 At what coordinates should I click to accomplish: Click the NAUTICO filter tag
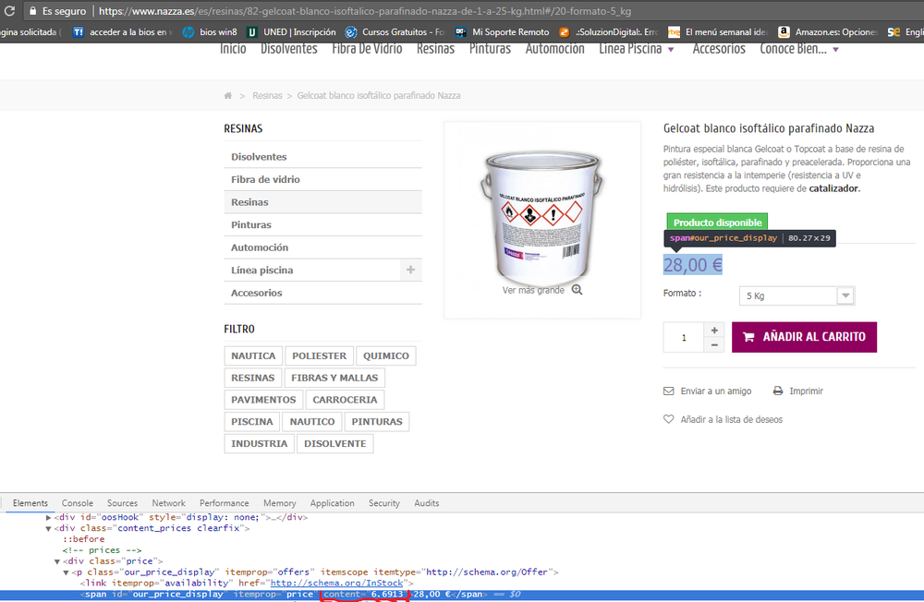(x=312, y=422)
